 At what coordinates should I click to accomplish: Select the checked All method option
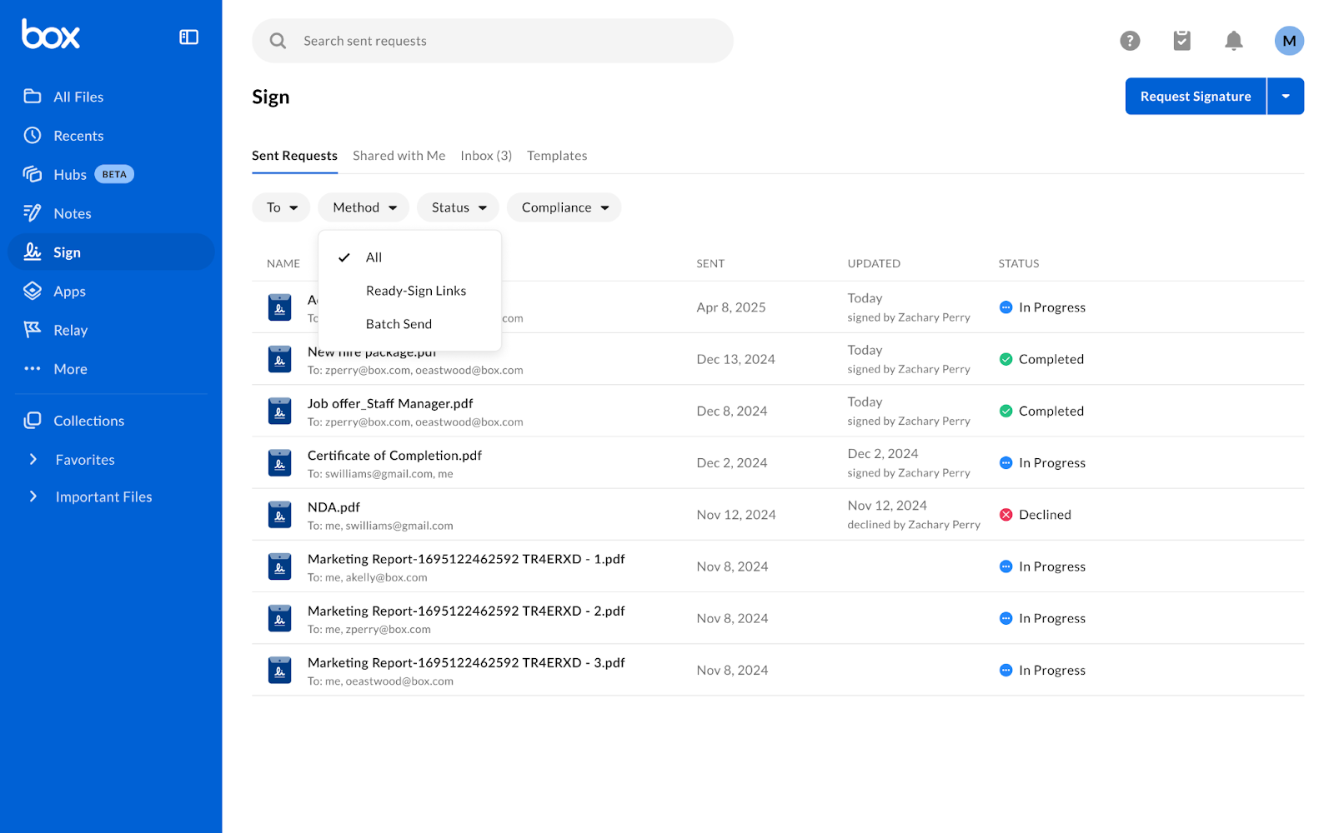click(x=374, y=258)
